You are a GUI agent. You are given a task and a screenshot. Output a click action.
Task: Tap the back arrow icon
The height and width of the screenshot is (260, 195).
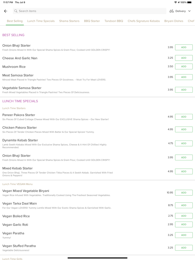[x=6, y=11]
